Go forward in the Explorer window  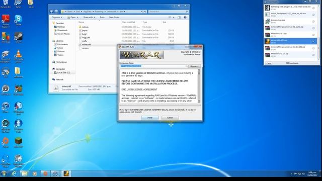pyautogui.click(x=56, y=12)
